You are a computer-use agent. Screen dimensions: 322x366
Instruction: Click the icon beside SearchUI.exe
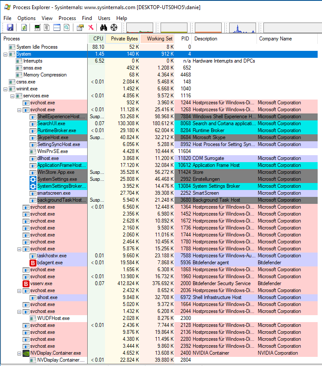tap(33, 124)
